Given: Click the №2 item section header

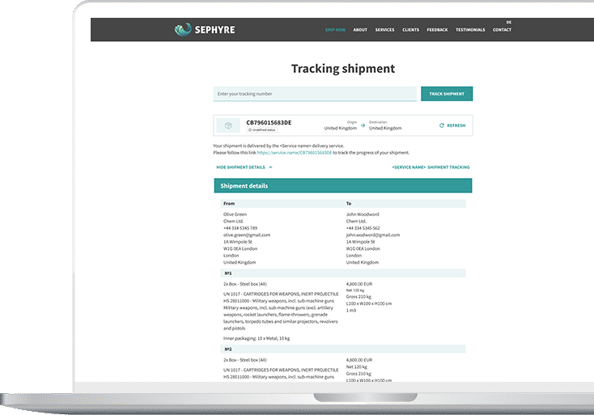Looking at the screenshot, I should [343, 349].
